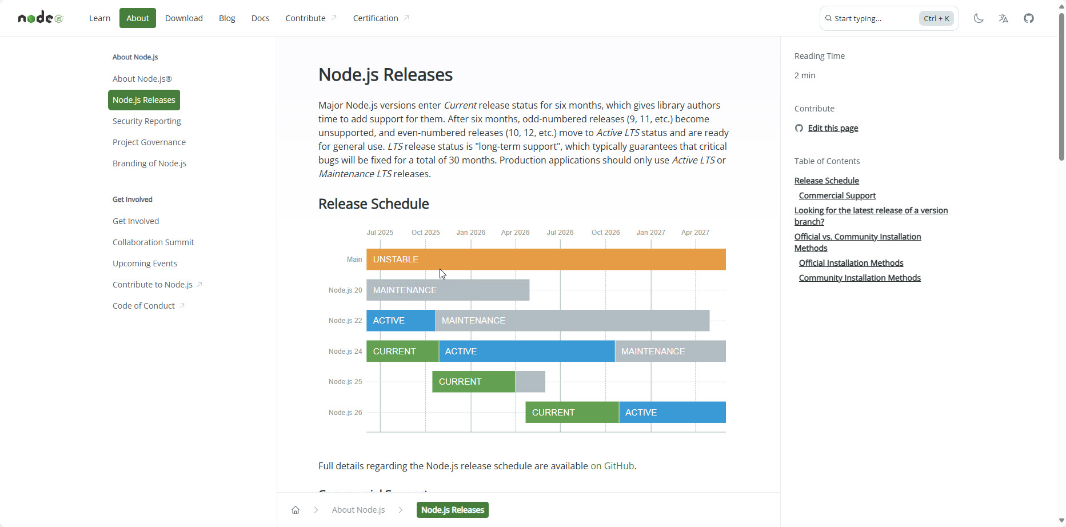Click the page vertical scrollbar
Screen dimensions: 1066x527
[1061, 86]
